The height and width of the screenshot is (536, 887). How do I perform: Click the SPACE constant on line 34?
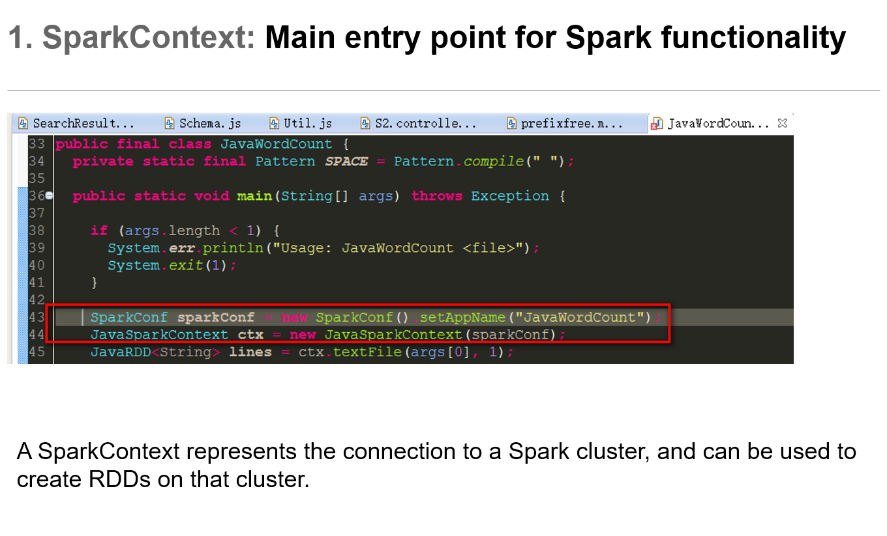(346, 162)
